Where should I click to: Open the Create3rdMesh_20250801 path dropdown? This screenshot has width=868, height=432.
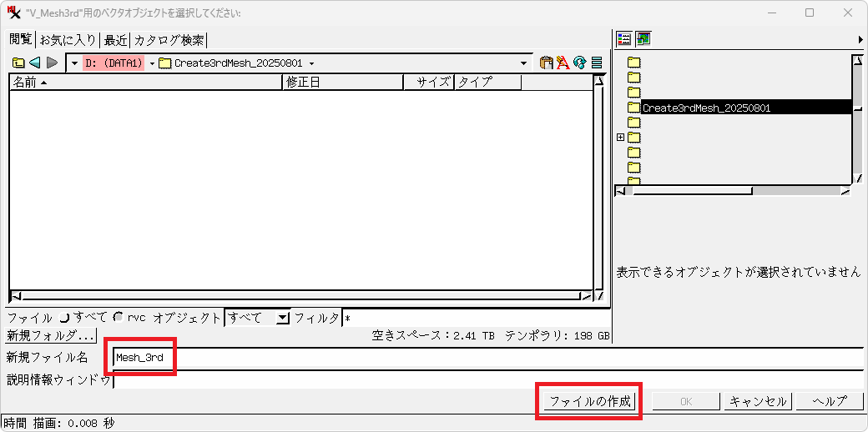pyautogui.click(x=311, y=63)
